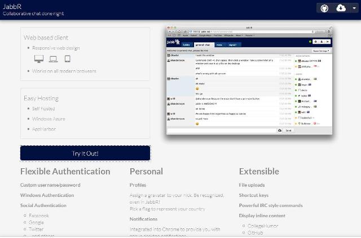Click the Collaborative chat done right tagline
This screenshot has width=361, height=238.
coord(33,14)
